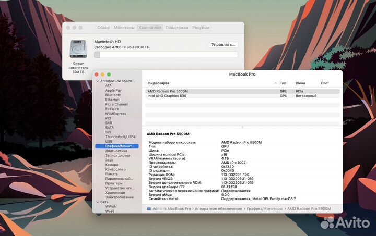Select Параллельный... in the sidebar
This screenshot has height=236, width=376.
[119, 179]
